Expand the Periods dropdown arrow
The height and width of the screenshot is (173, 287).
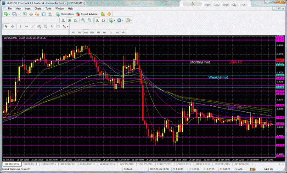(x=123, y=20)
